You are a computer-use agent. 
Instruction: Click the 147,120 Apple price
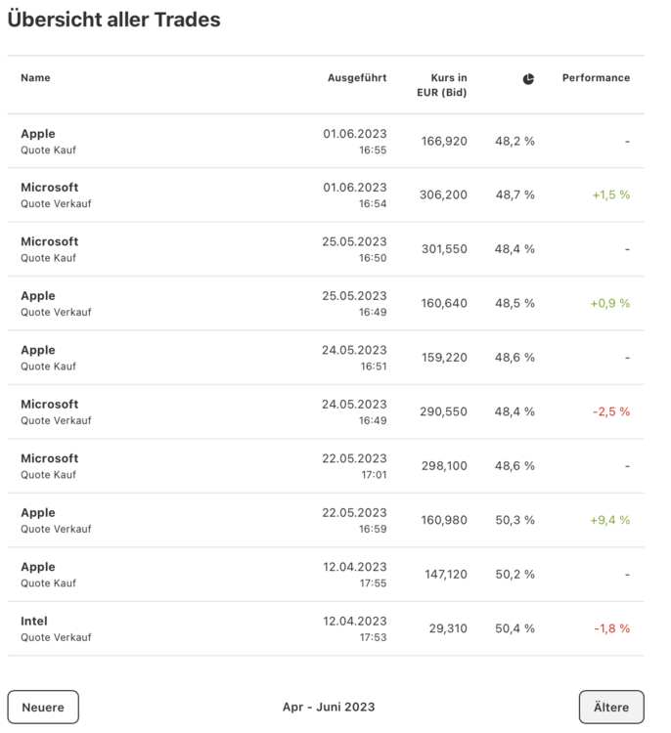tap(444, 575)
